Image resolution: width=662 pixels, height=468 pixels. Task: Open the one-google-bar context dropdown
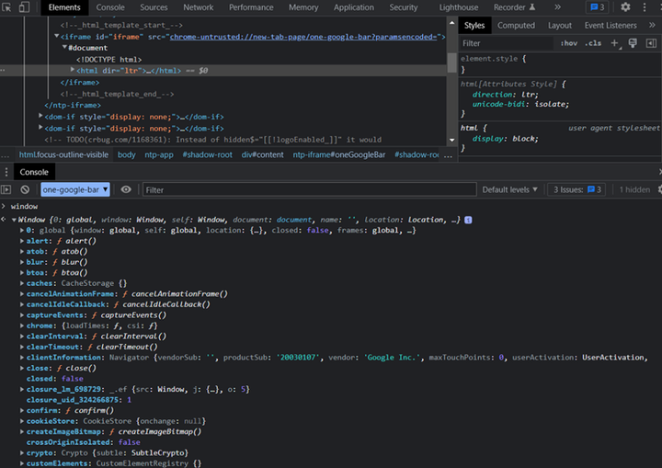click(75, 189)
